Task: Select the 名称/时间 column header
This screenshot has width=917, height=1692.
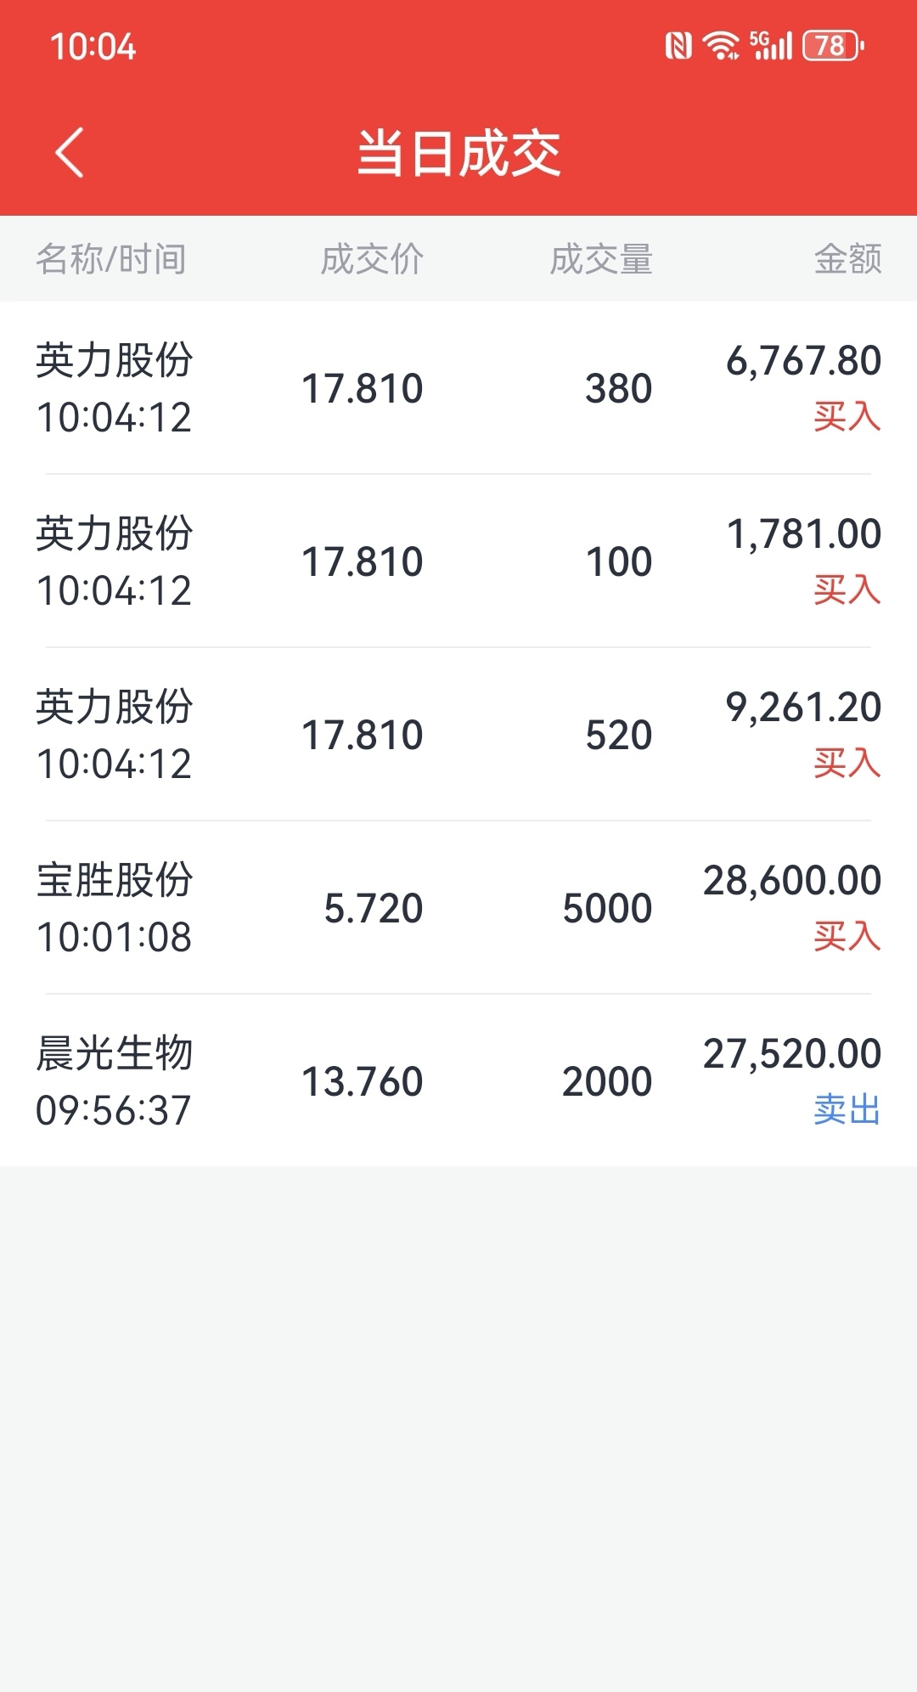Action: pos(111,259)
